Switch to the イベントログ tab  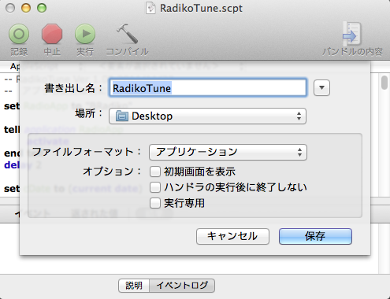click(x=182, y=286)
